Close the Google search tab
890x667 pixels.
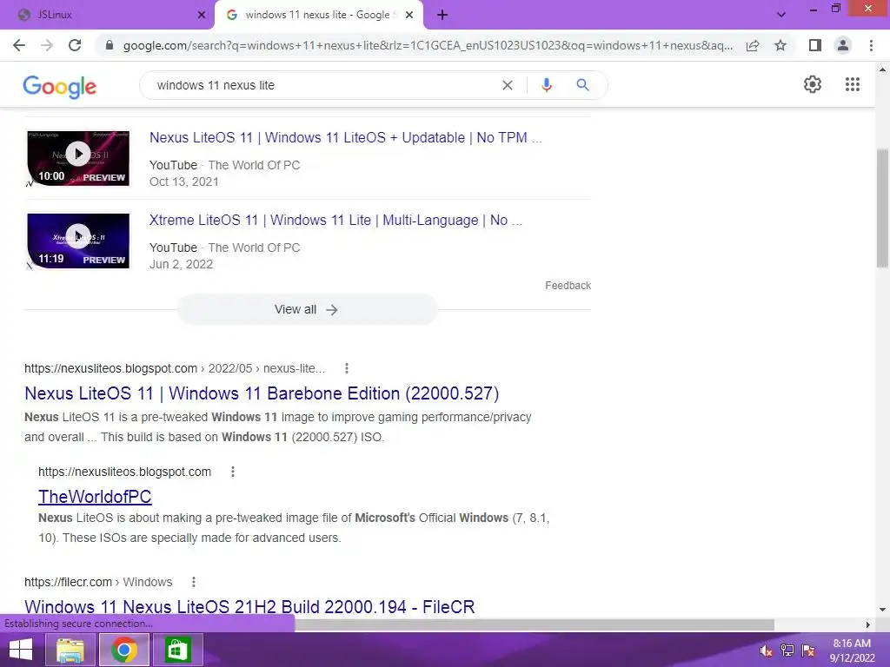point(409,16)
